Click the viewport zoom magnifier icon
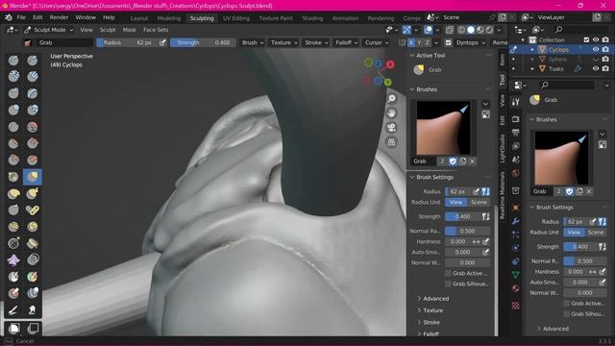 [391, 98]
